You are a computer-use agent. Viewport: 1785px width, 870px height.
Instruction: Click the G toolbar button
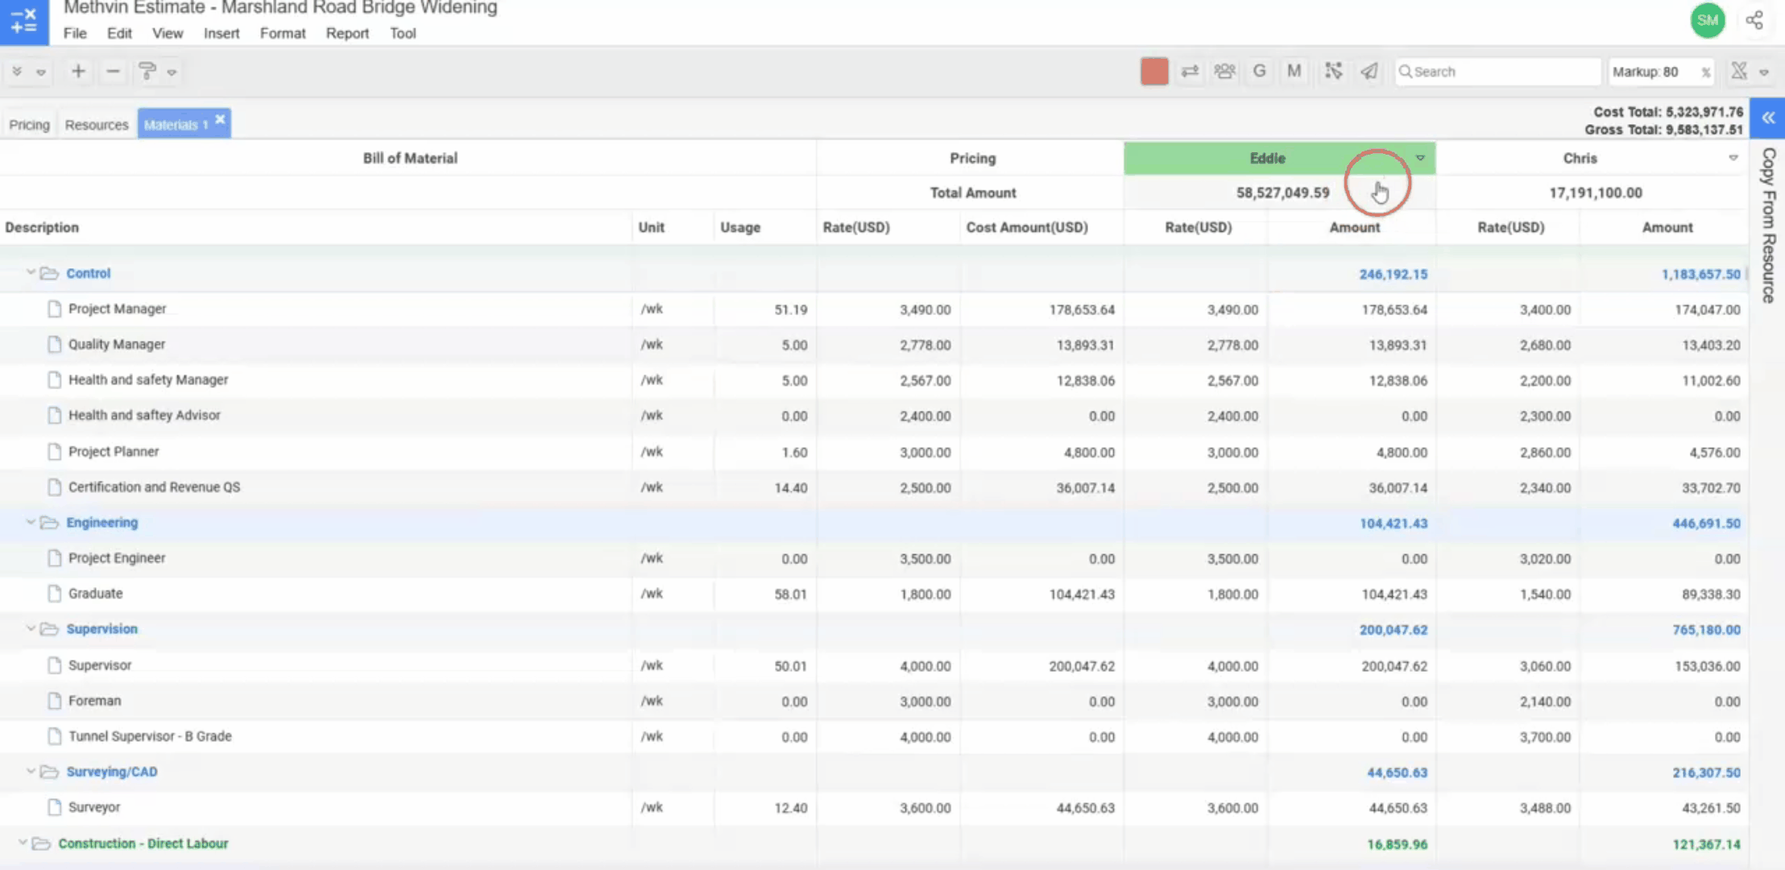(1259, 72)
